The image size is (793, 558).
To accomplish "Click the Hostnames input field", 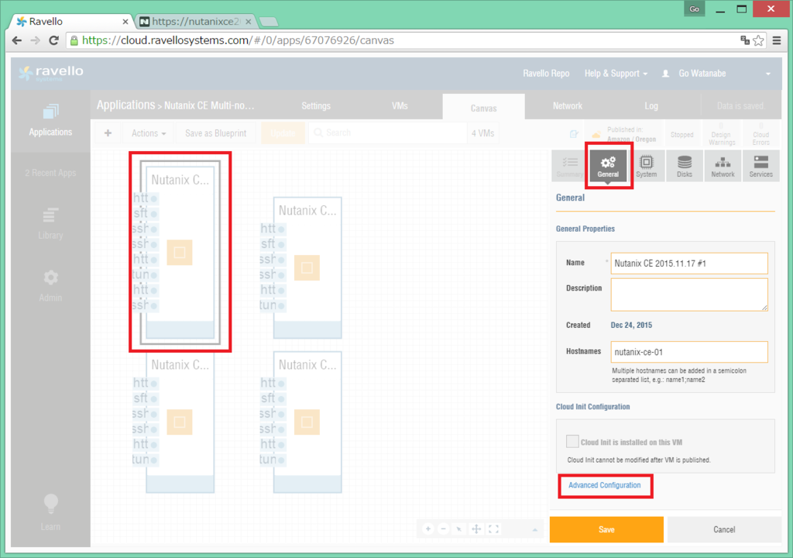I will [x=688, y=352].
